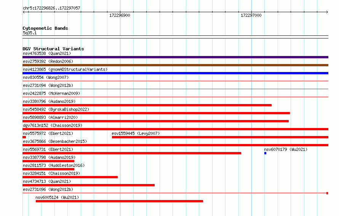Open the nsv6070179 (Wu2021) label
The height and width of the screenshot is (216, 339).
(286, 149)
